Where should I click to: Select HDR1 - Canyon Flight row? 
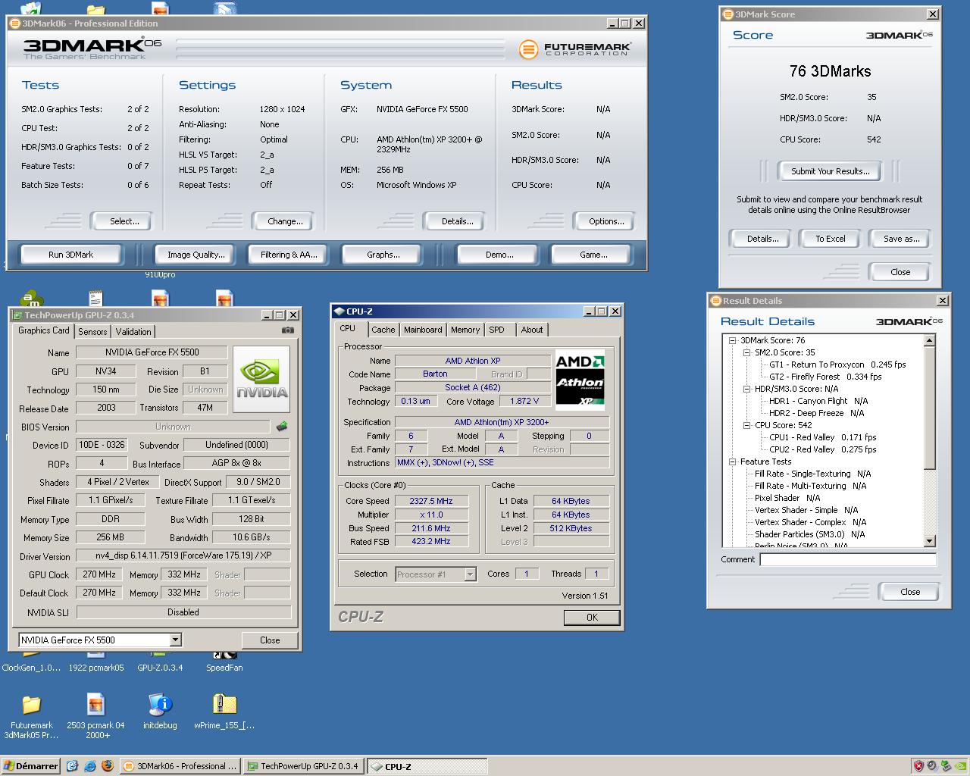818,401
